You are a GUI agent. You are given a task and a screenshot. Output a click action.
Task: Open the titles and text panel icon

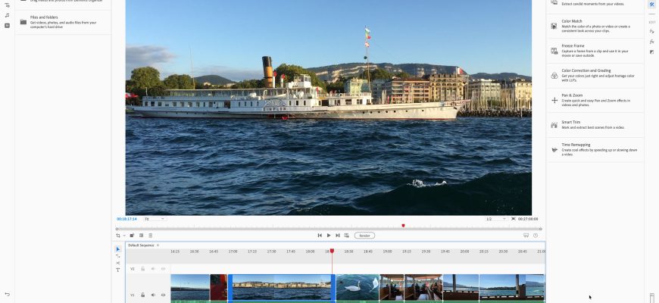[x=7, y=5]
